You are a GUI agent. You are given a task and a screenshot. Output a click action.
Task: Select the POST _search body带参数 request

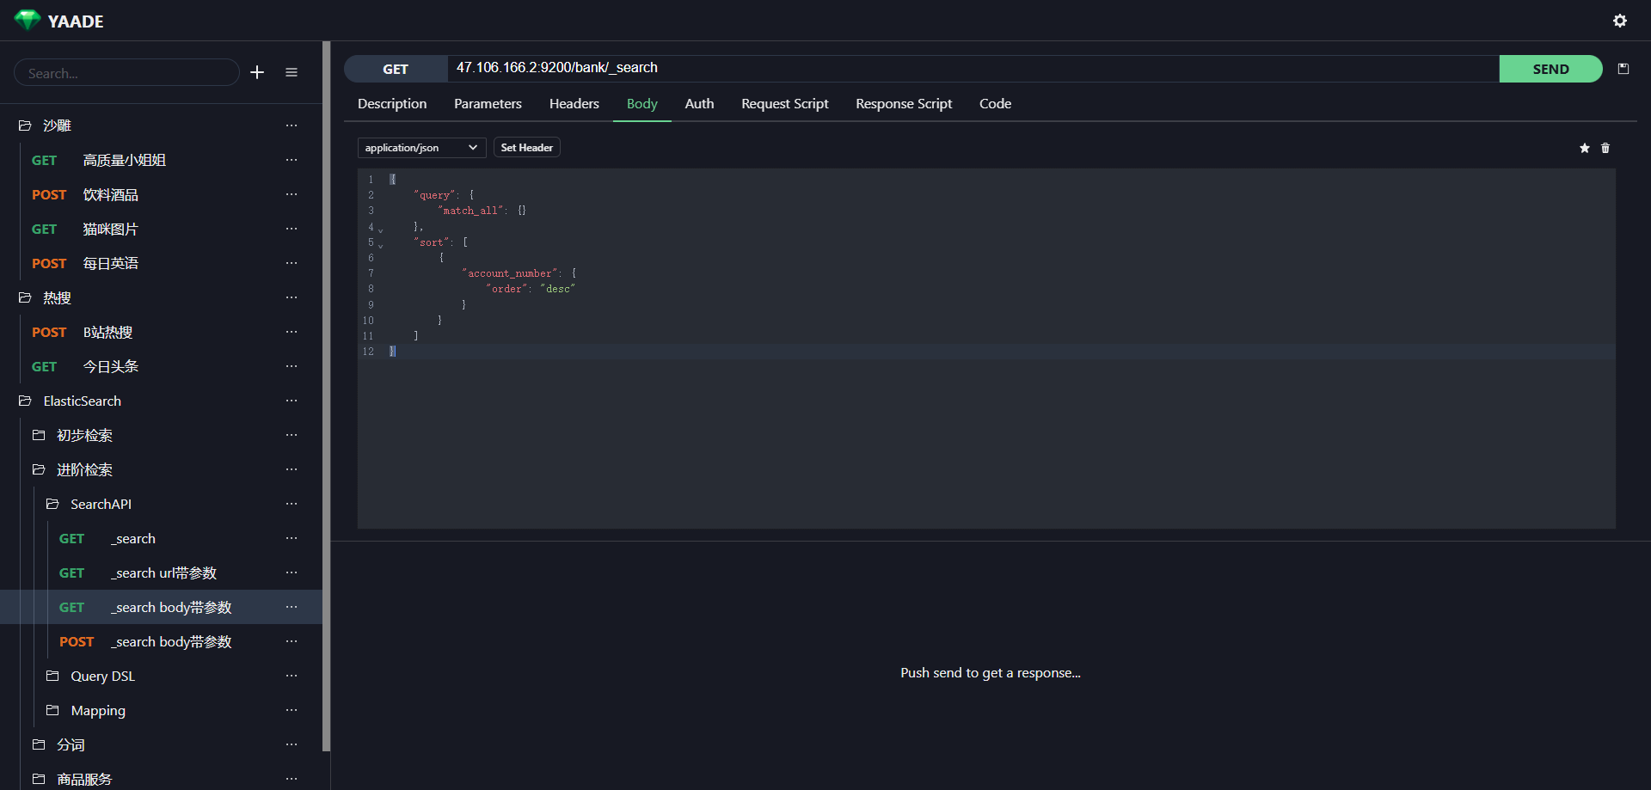click(172, 641)
